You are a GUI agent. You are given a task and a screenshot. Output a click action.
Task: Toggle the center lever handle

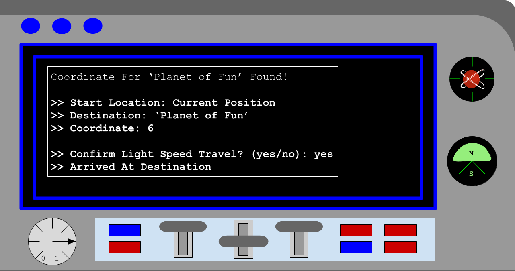pyautogui.click(x=243, y=241)
